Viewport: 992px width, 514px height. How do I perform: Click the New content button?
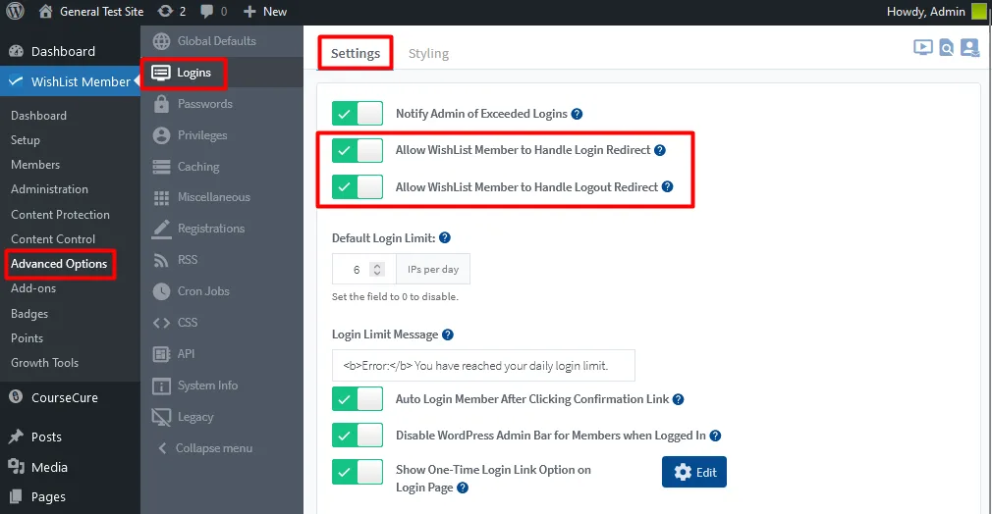[x=265, y=12]
